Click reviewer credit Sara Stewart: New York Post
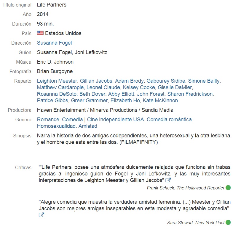The width and height of the screenshot is (233, 226). click(196, 222)
